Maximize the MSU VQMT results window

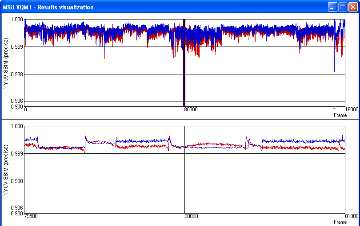[x=343, y=7]
